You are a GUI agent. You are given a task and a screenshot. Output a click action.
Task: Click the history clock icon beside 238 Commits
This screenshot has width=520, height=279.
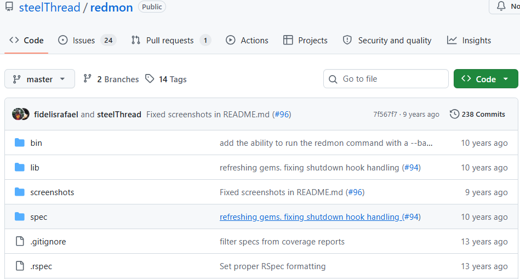454,114
